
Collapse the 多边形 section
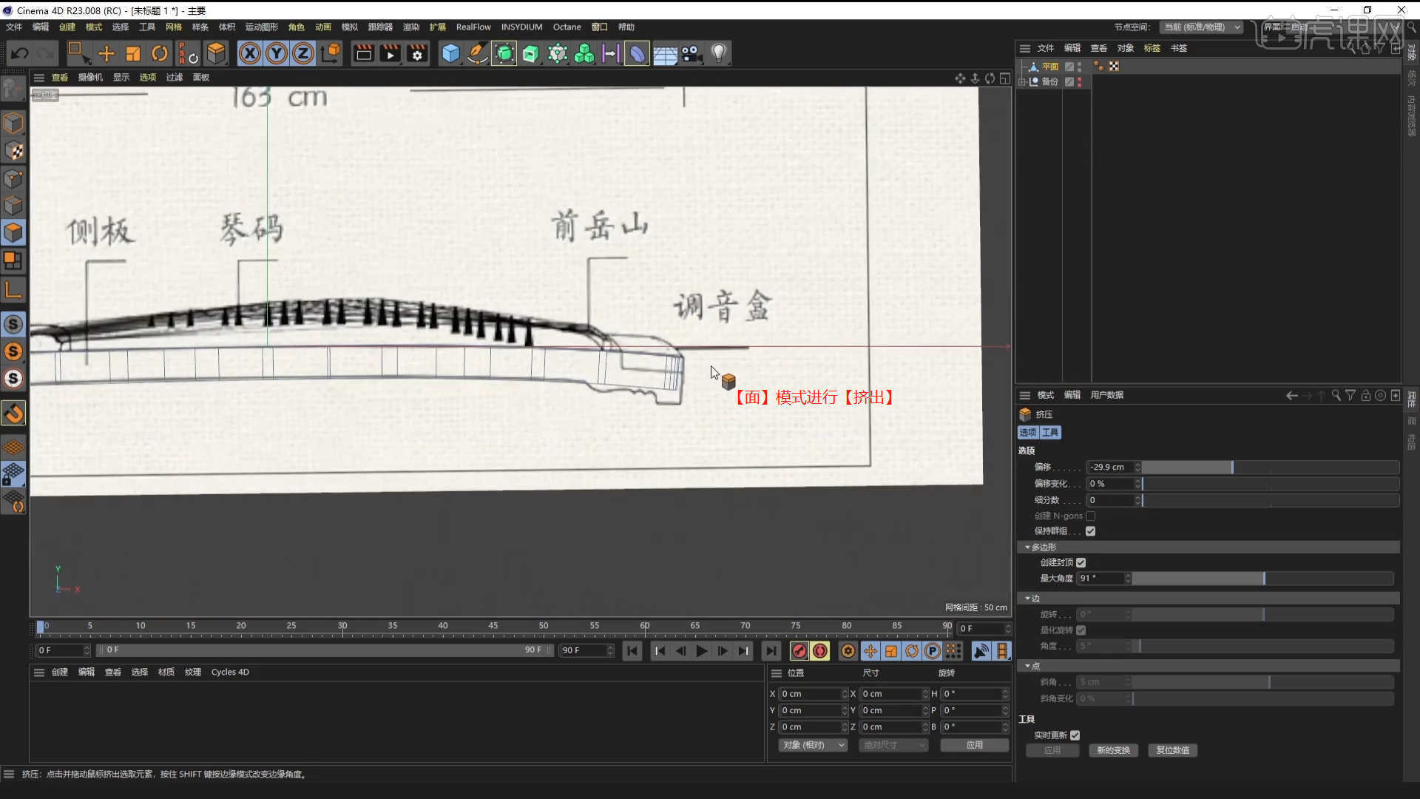point(1027,547)
